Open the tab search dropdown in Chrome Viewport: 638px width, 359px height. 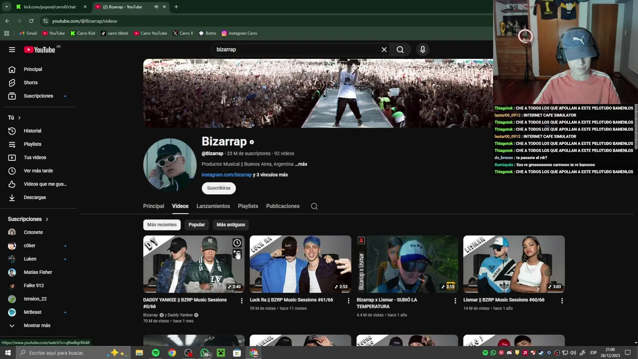[x=6, y=7]
